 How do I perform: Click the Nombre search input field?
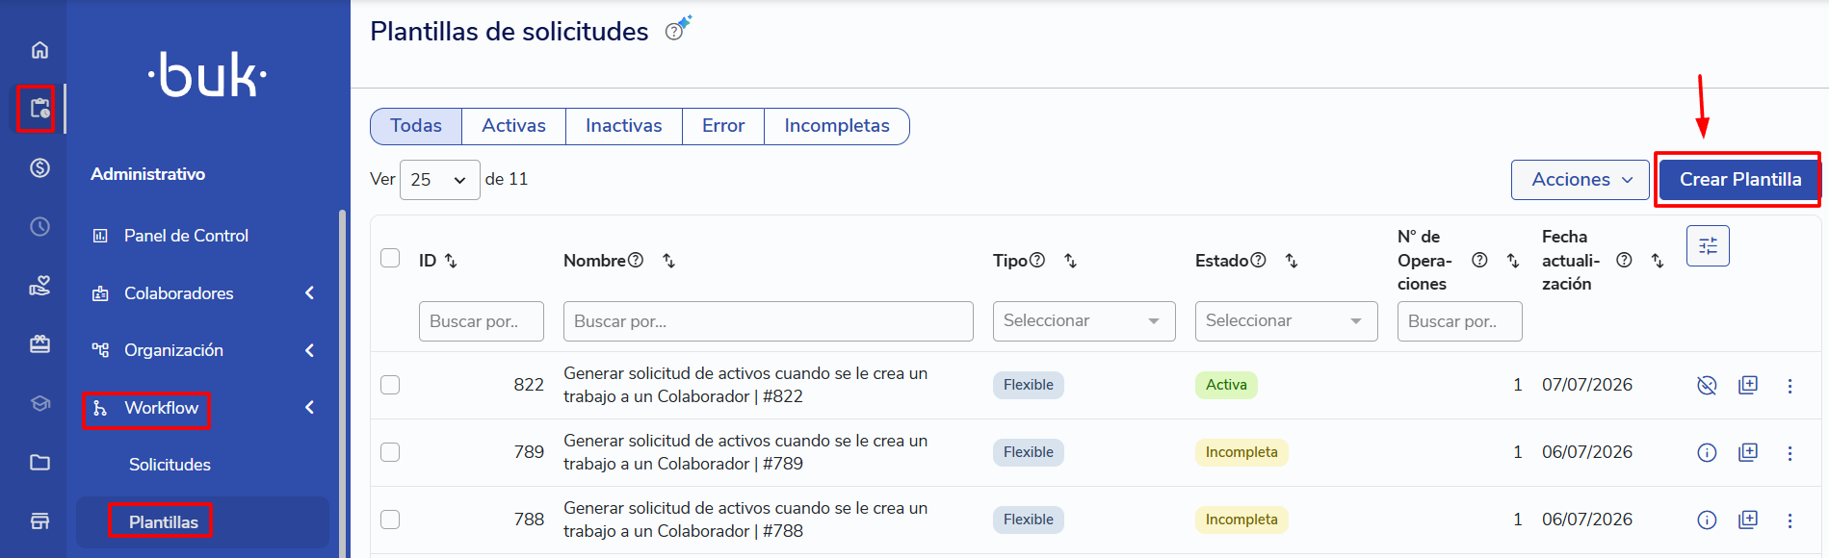click(768, 321)
